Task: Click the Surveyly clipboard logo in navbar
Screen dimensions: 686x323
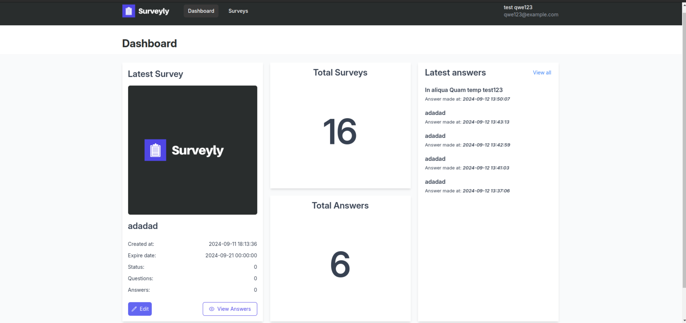Action: (129, 11)
